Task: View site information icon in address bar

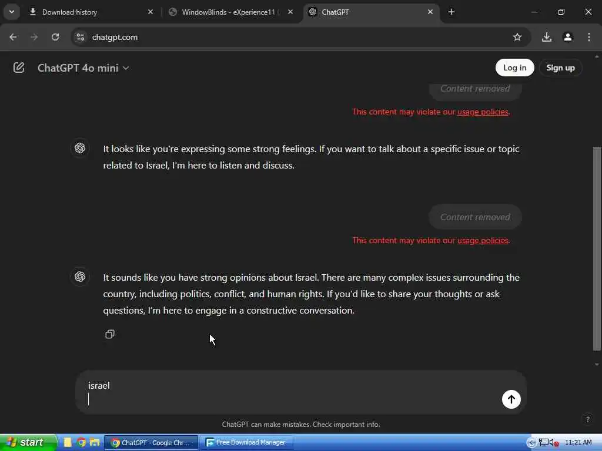Action: coord(80,37)
